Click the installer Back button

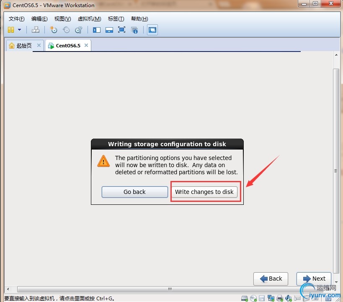[271, 279]
